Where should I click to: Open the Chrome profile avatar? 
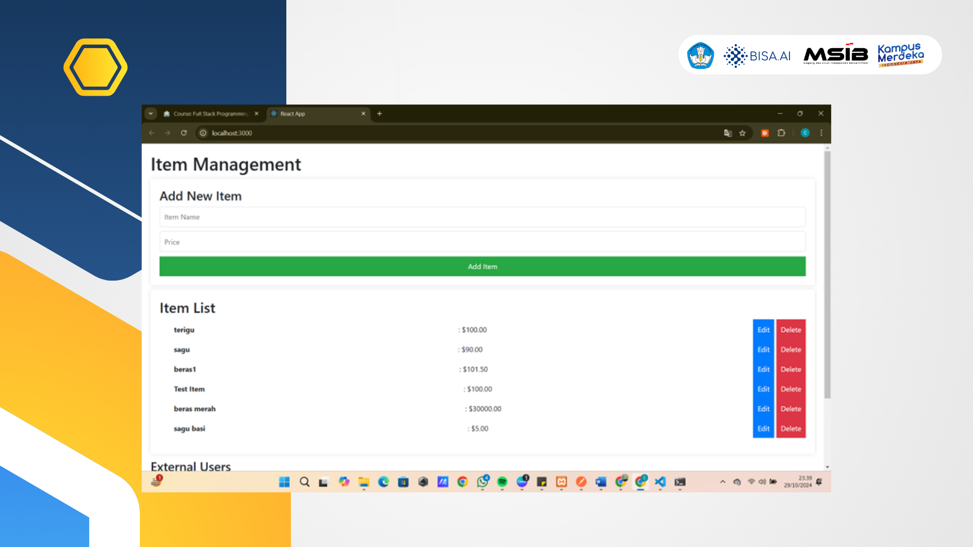point(805,133)
